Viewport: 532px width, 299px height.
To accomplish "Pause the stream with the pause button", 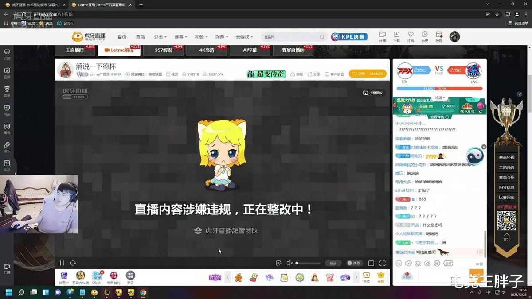I will point(62,263).
